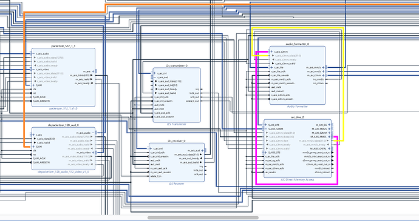
Task: Expand S_AXIS_STS interface on axi_dma_0
Action: click(266, 153)
